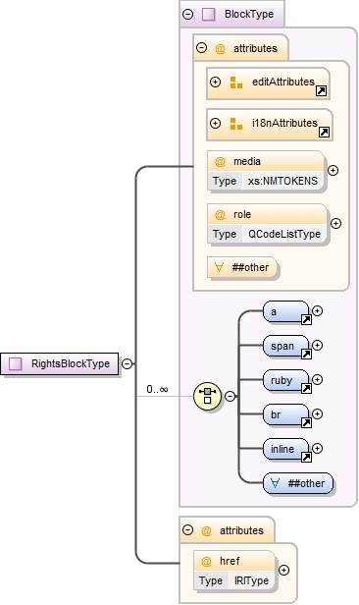This screenshot has width=359, height=605.
Task: Expand the br element
Action: pos(317,414)
